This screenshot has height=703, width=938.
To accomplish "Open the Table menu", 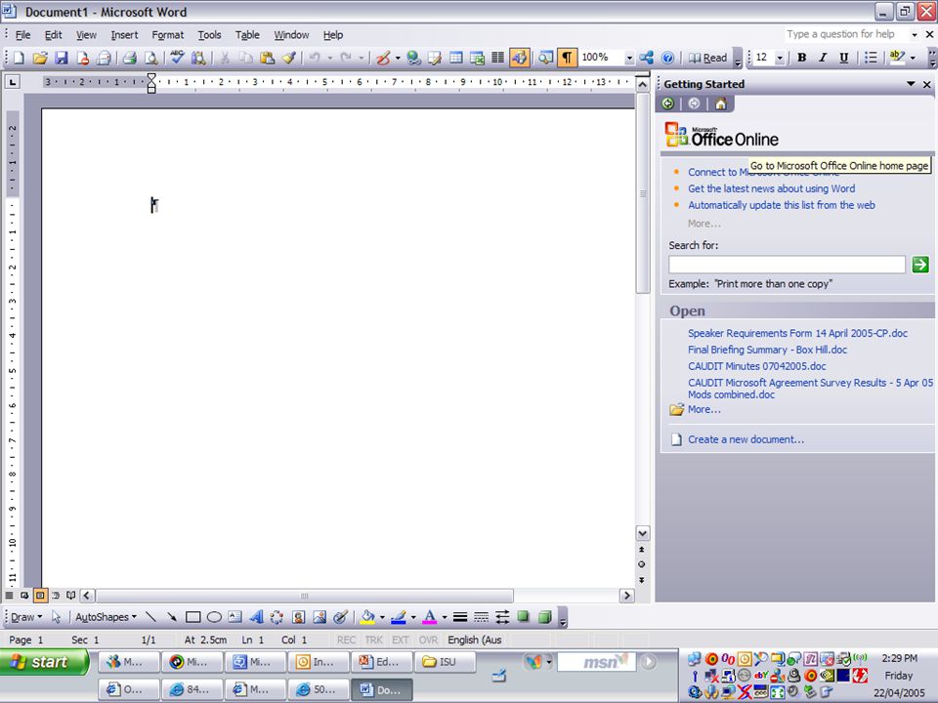I will [247, 35].
